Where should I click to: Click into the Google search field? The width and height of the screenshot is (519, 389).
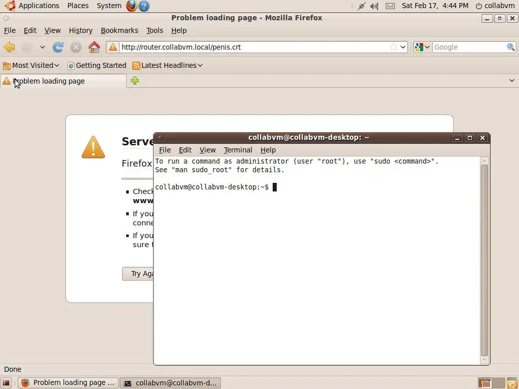point(469,47)
